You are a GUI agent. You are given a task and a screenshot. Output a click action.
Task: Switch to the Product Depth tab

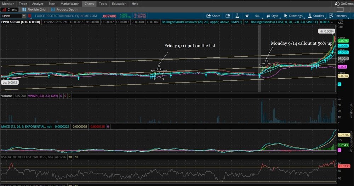[64, 10]
